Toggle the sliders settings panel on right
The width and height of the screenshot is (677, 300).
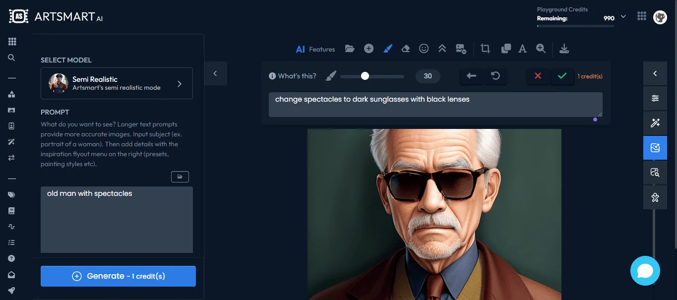(655, 98)
